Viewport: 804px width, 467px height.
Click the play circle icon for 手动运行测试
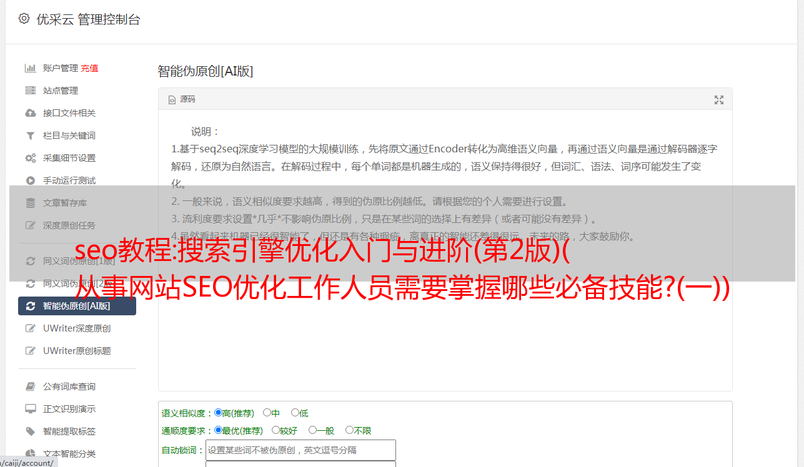[30, 180]
